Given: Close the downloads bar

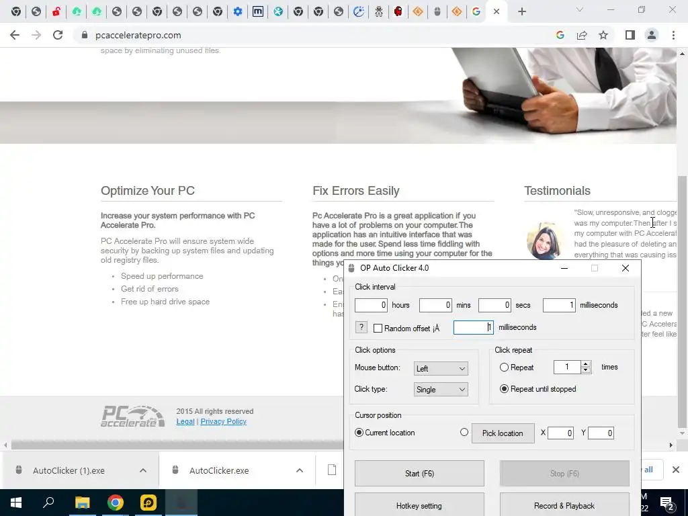Looking at the screenshot, I should pyautogui.click(x=676, y=470).
